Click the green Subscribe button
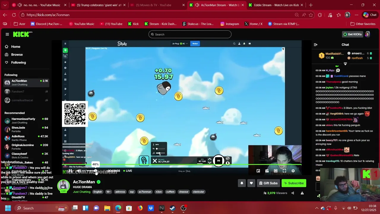380x214 pixels. 294,183
